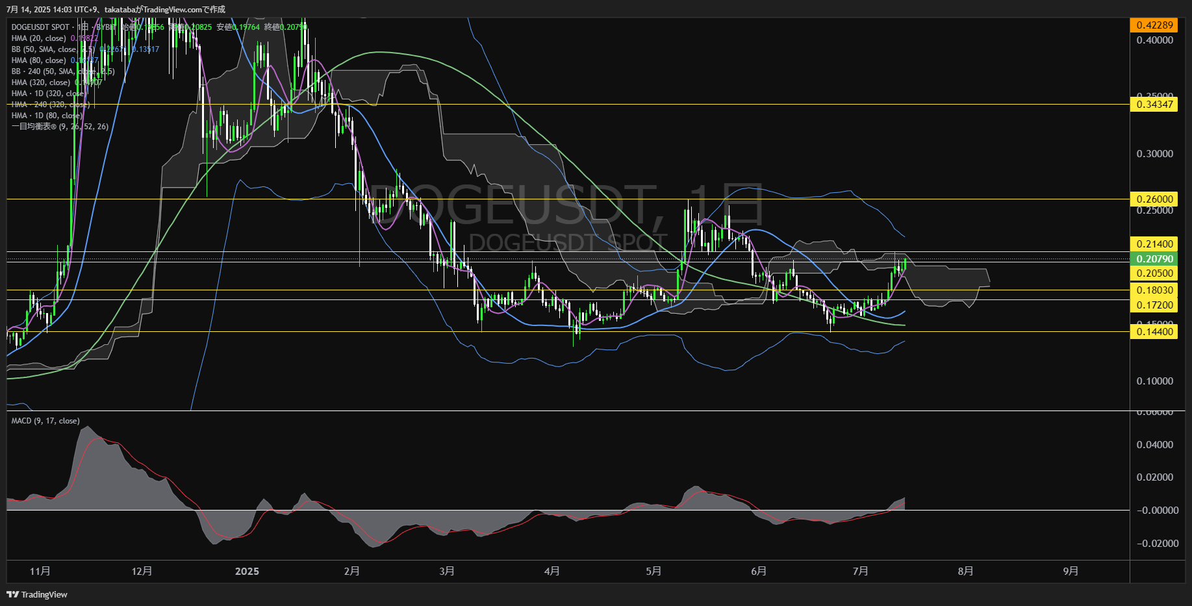Click the yellow 0.18030 price label
The height and width of the screenshot is (606, 1192).
[1154, 290]
